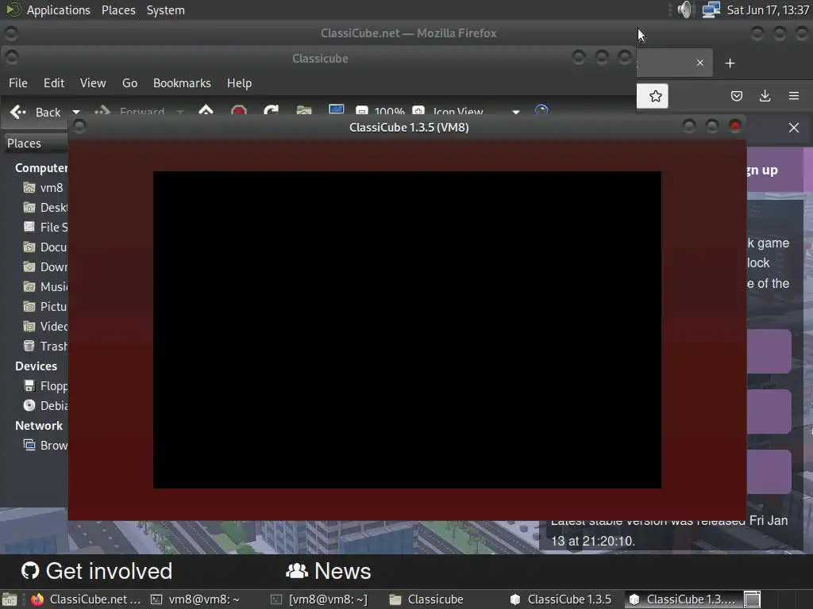The width and height of the screenshot is (813, 609).
Task: Select Desktop in Places sidebar
Action: pos(45,207)
